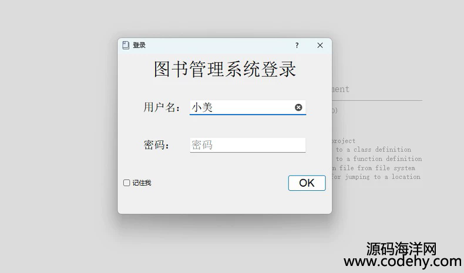464x273 pixels.
Task: Click the 图书管理系统登录 heading
Action: (224, 69)
